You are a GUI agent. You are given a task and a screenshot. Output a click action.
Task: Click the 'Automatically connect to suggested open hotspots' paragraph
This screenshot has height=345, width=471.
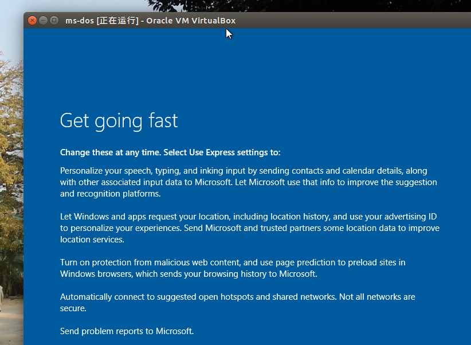[x=238, y=303]
